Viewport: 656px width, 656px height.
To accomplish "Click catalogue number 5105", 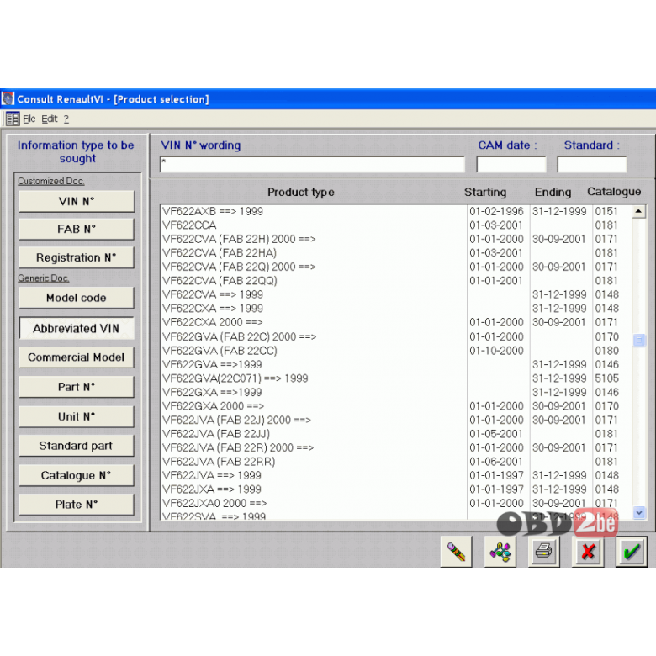I will click(x=606, y=378).
